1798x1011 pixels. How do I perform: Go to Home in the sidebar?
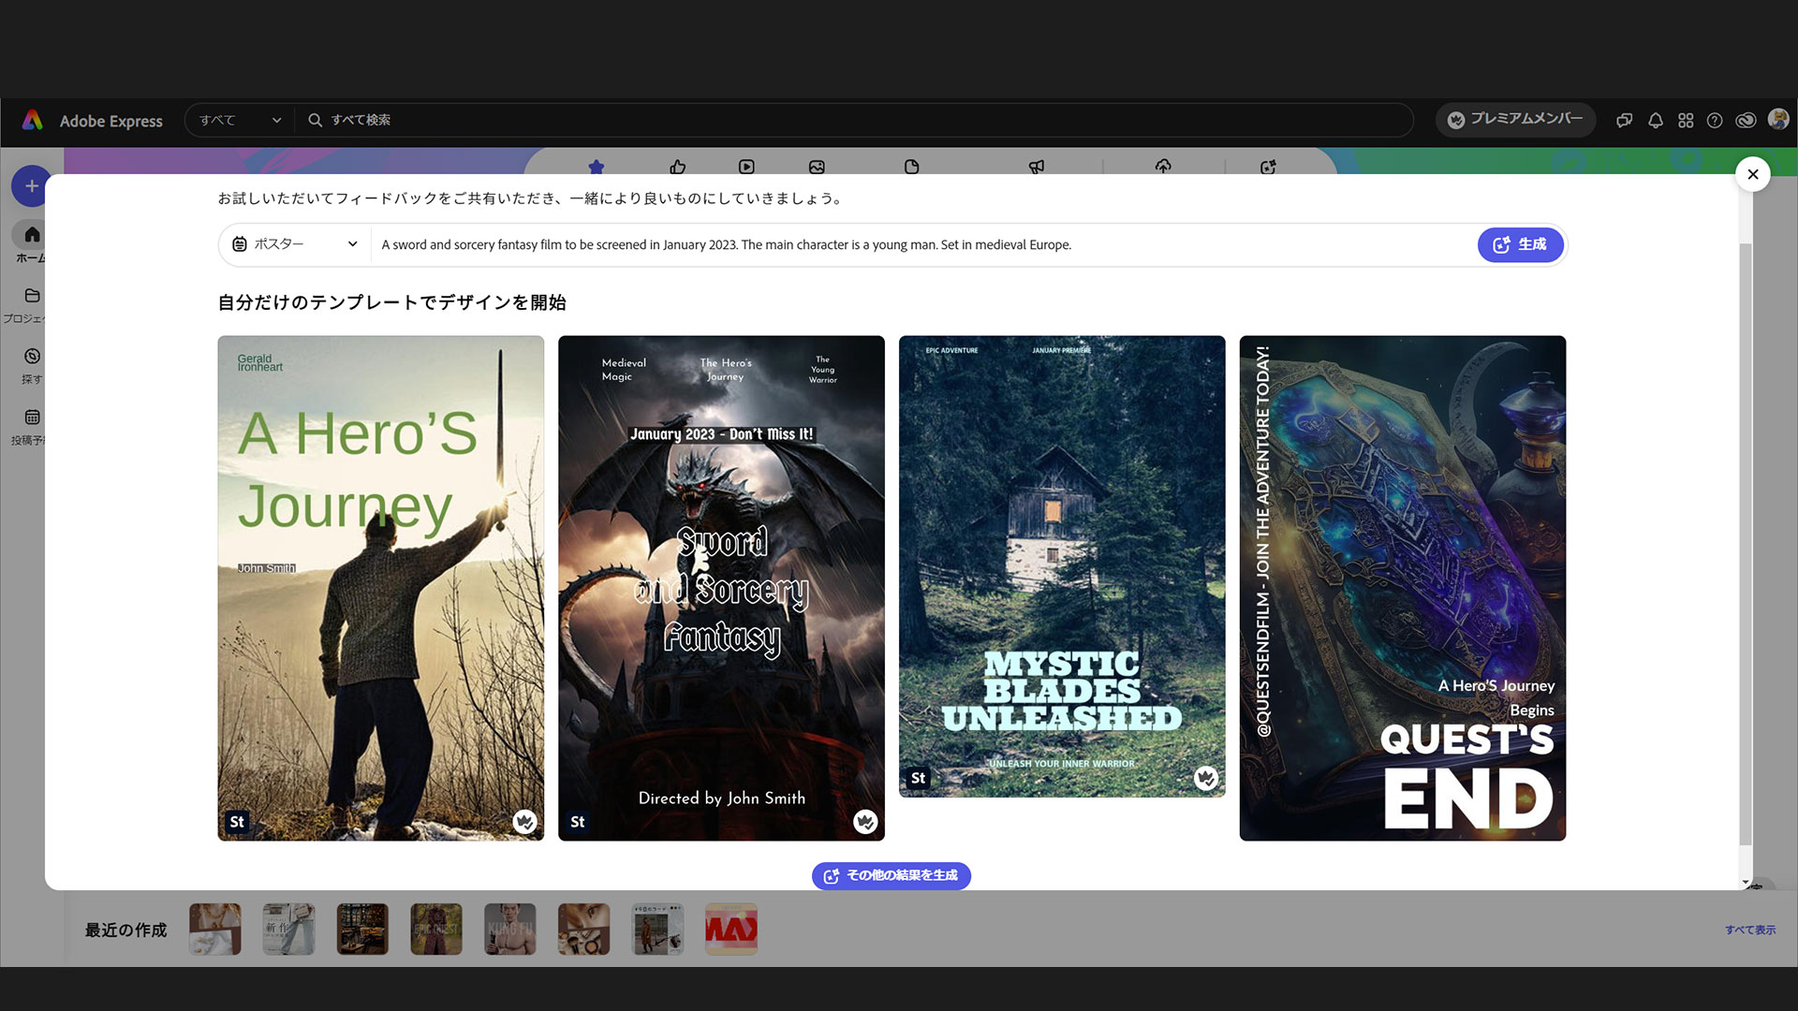[32, 235]
